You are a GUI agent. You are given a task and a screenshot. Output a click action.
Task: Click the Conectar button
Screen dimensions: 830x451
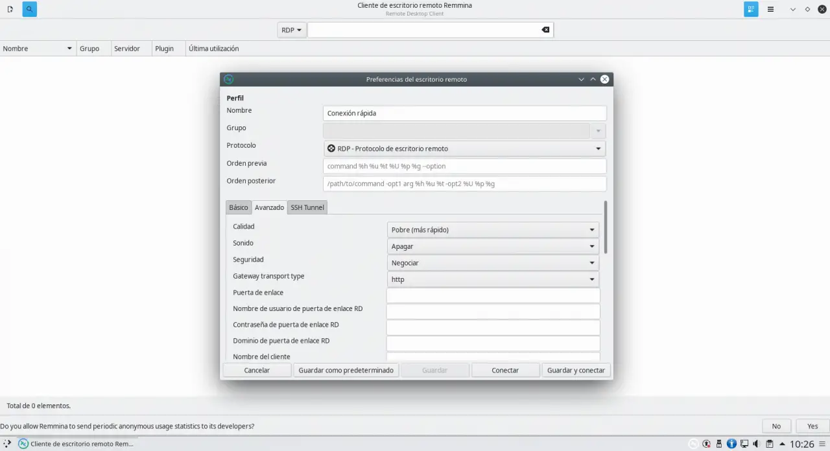pyautogui.click(x=505, y=370)
